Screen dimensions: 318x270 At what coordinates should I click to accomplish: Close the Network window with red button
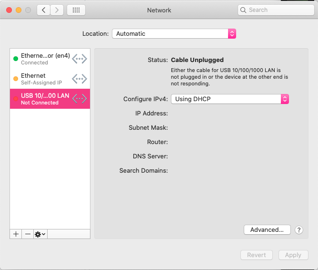tap(9, 10)
